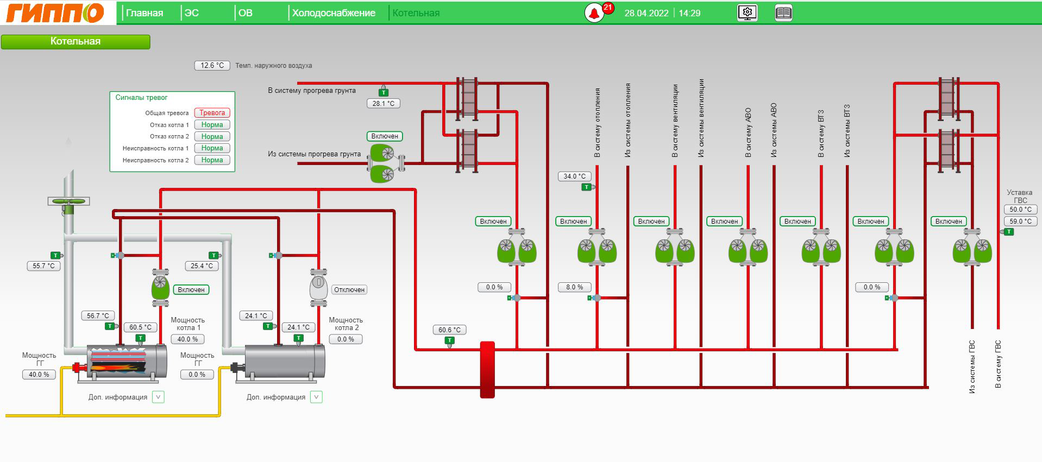Image resolution: width=1042 pixels, height=462 pixels.
Task: Click the boiler 2 gray pump icon
Action: pyautogui.click(x=318, y=288)
